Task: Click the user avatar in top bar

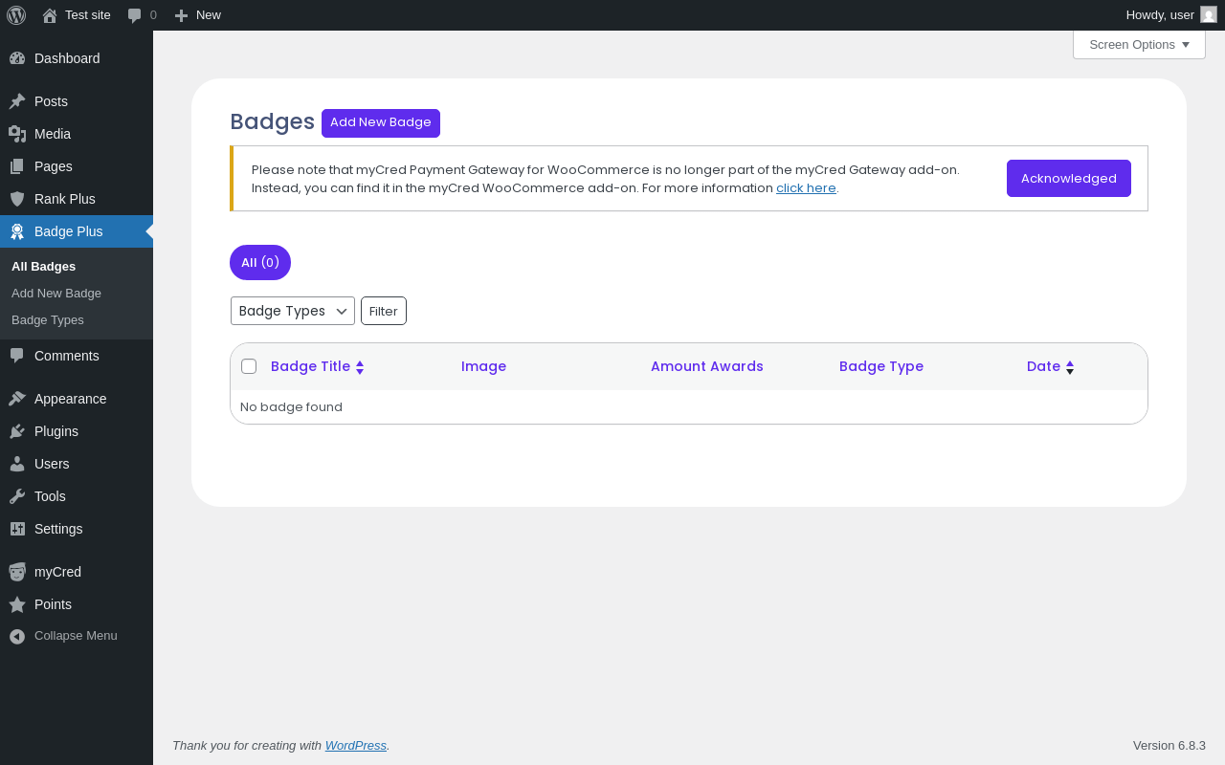Action: 1209,15
